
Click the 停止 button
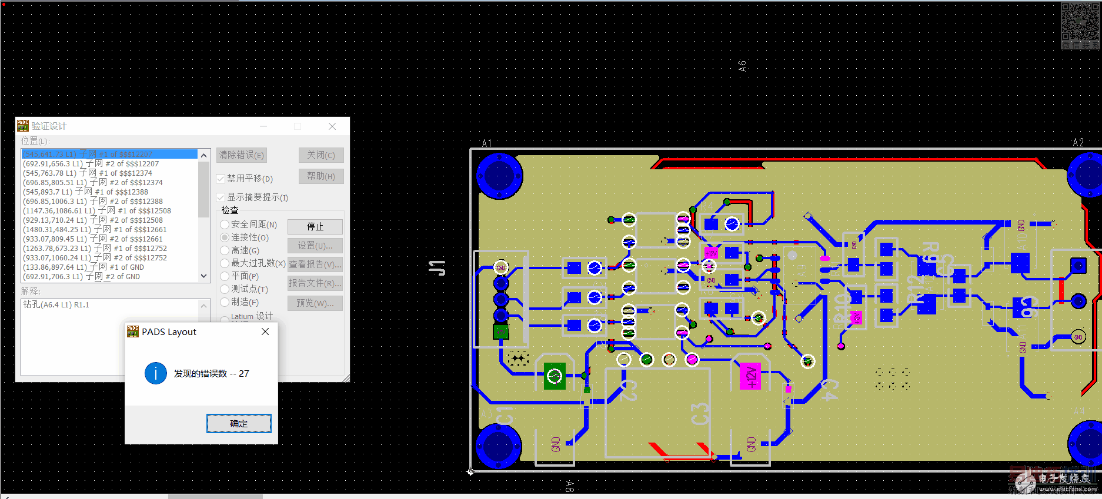(315, 227)
